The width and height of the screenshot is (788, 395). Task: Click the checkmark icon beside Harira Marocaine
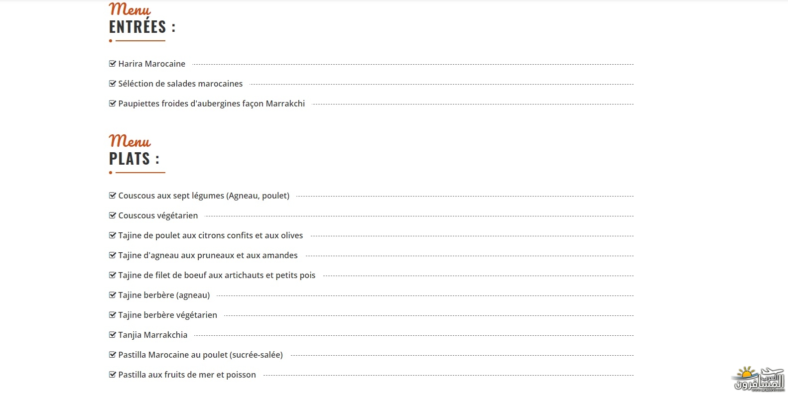(x=113, y=64)
